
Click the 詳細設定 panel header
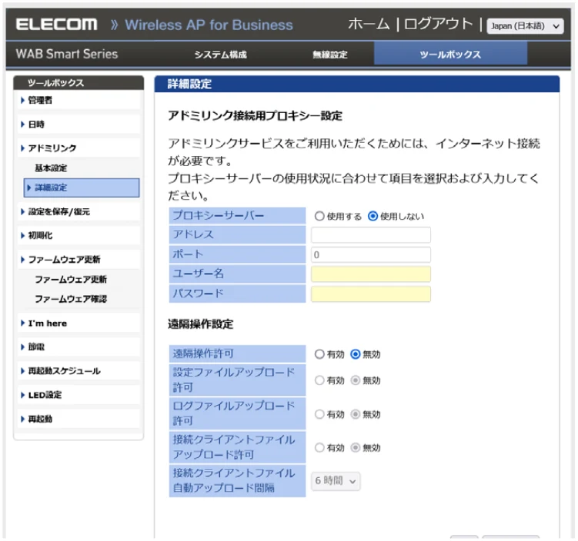point(357,84)
